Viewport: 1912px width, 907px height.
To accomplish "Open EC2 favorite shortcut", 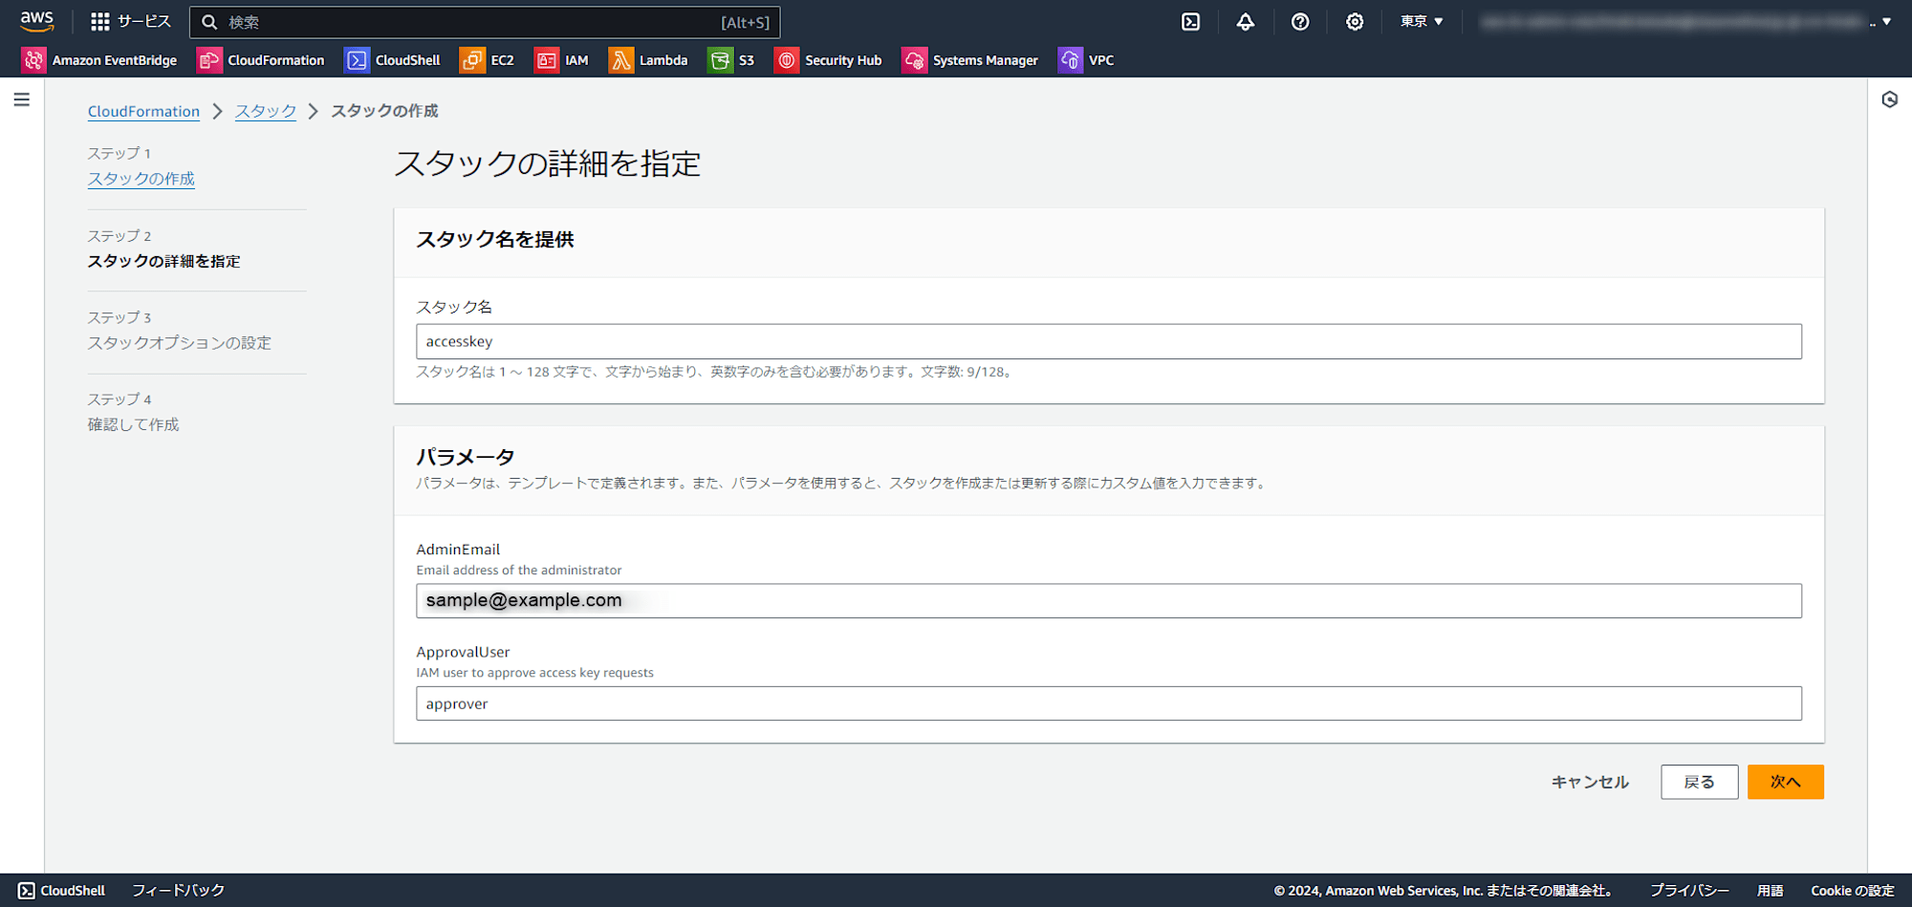I will [488, 60].
